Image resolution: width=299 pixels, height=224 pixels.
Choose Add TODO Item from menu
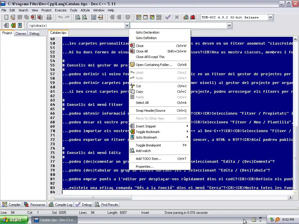coord(160,159)
